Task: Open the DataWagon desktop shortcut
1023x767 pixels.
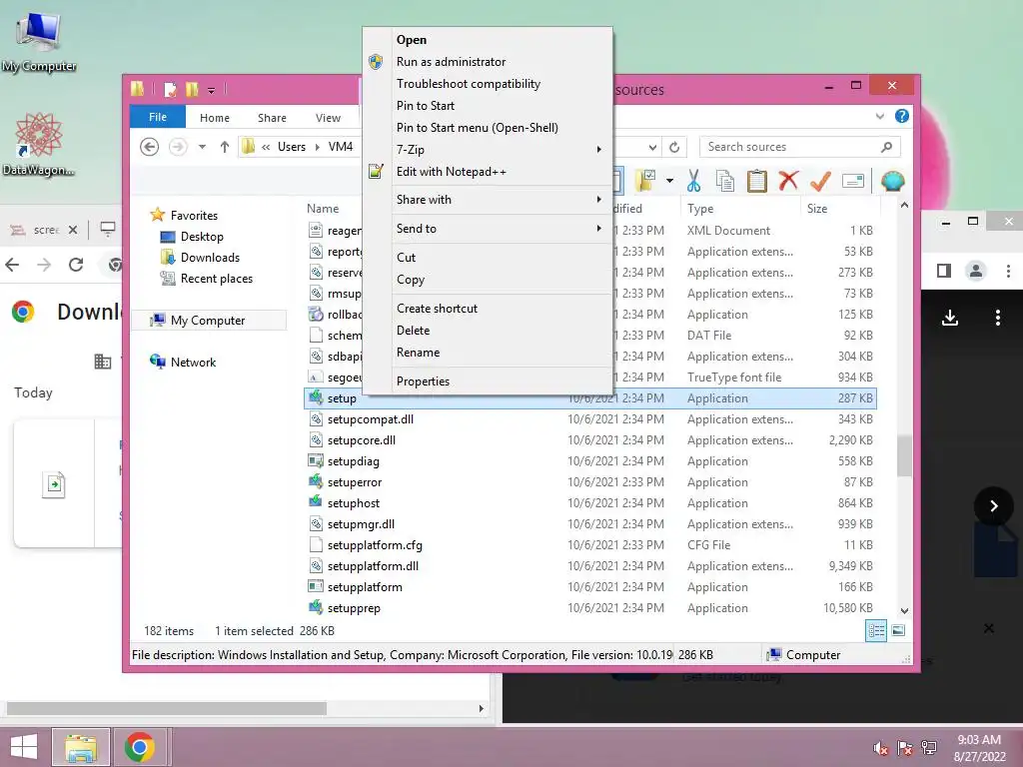Action: [x=39, y=144]
